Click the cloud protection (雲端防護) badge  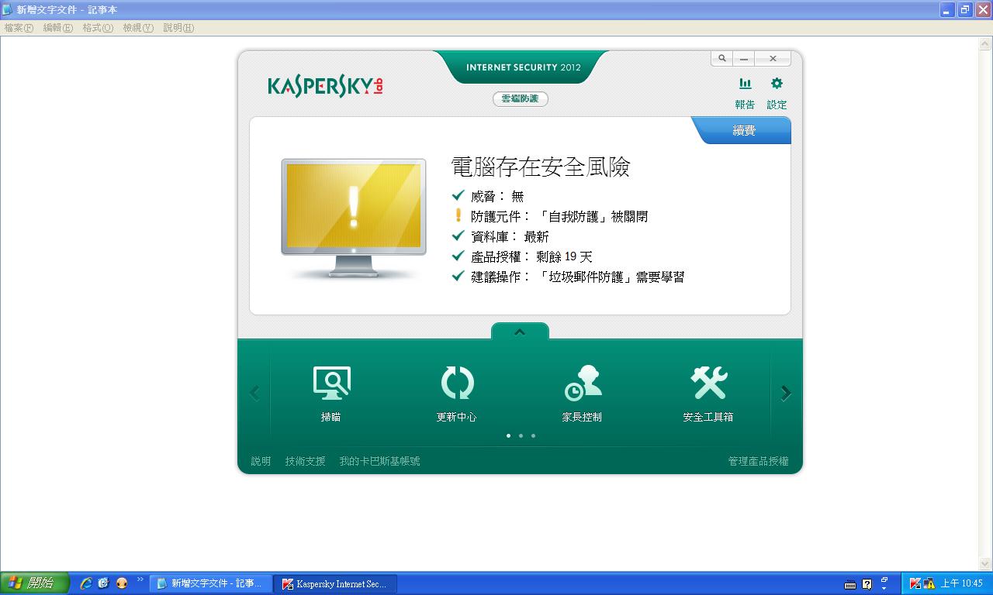click(x=520, y=99)
